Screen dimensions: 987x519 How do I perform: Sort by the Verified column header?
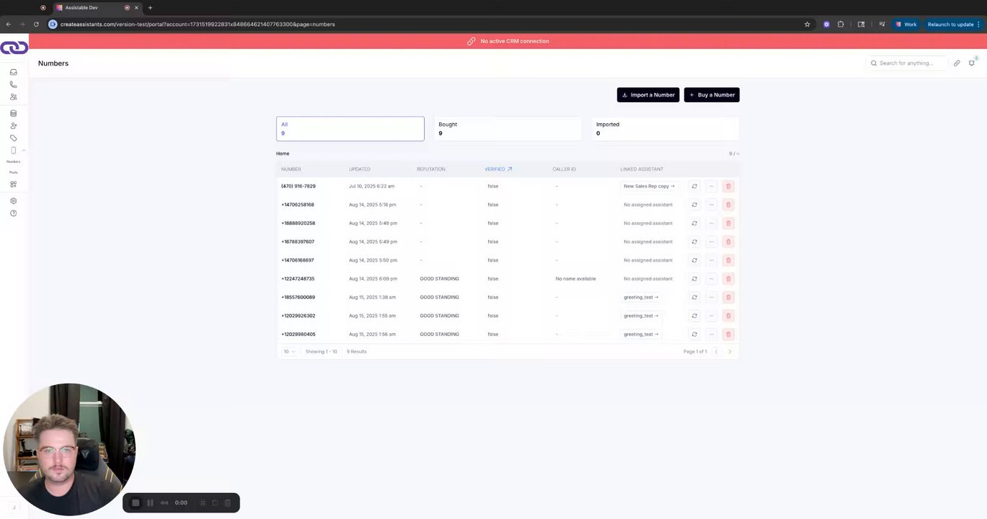tap(497, 169)
